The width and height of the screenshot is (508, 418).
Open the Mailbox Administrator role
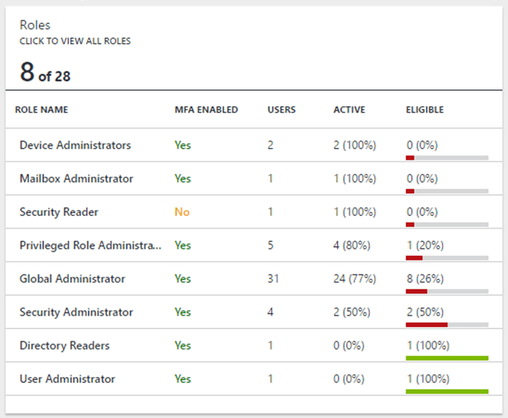pos(77,179)
